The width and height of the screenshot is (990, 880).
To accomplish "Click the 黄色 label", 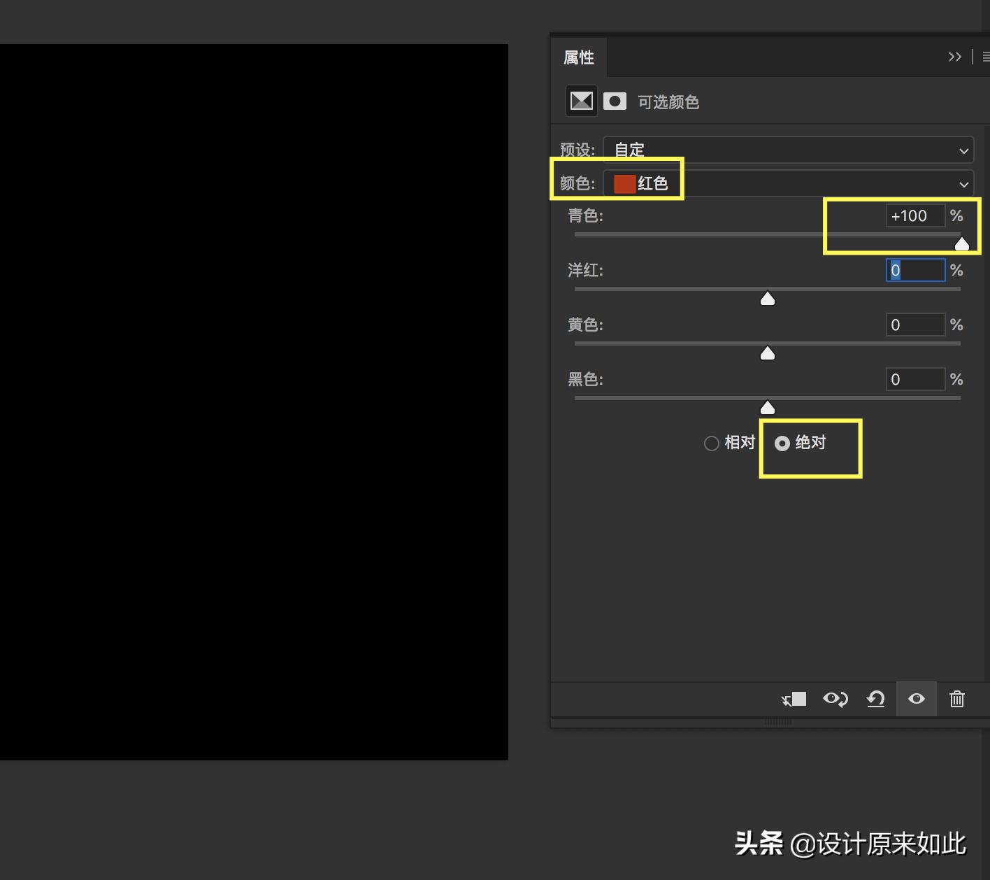I will (586, 325).
